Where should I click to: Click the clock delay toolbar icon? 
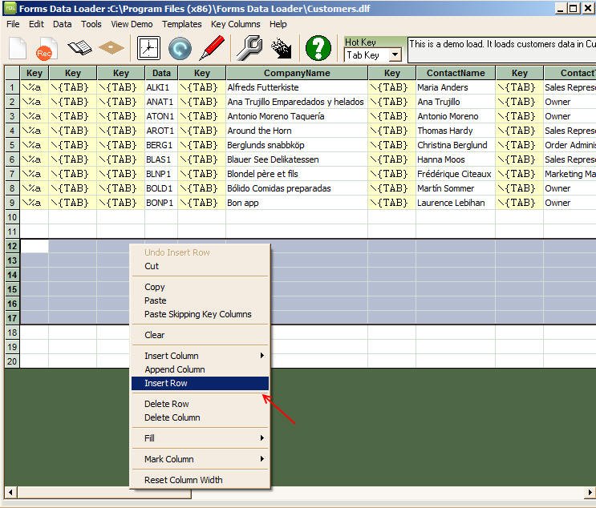[148, 48]
